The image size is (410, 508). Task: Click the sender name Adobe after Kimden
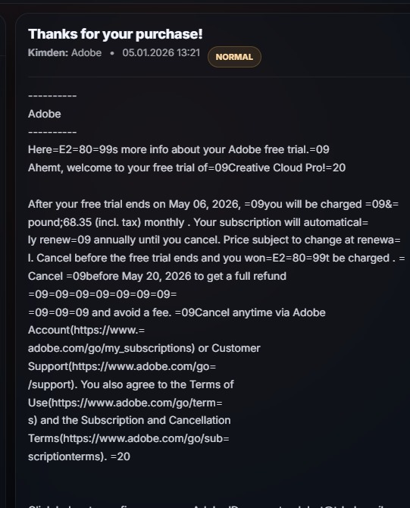click(86, 52)
